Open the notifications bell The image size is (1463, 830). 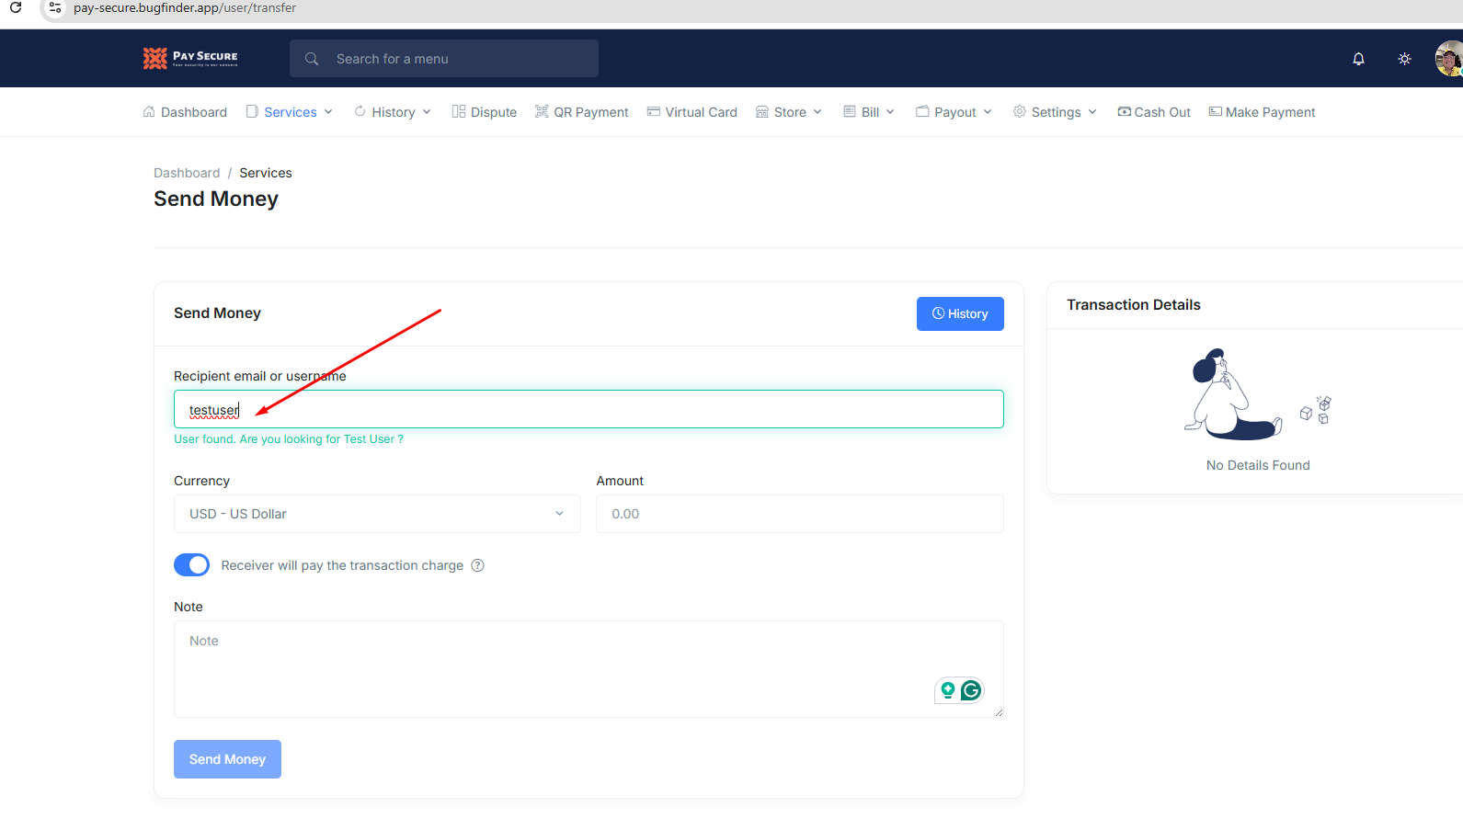(1358, 59)
